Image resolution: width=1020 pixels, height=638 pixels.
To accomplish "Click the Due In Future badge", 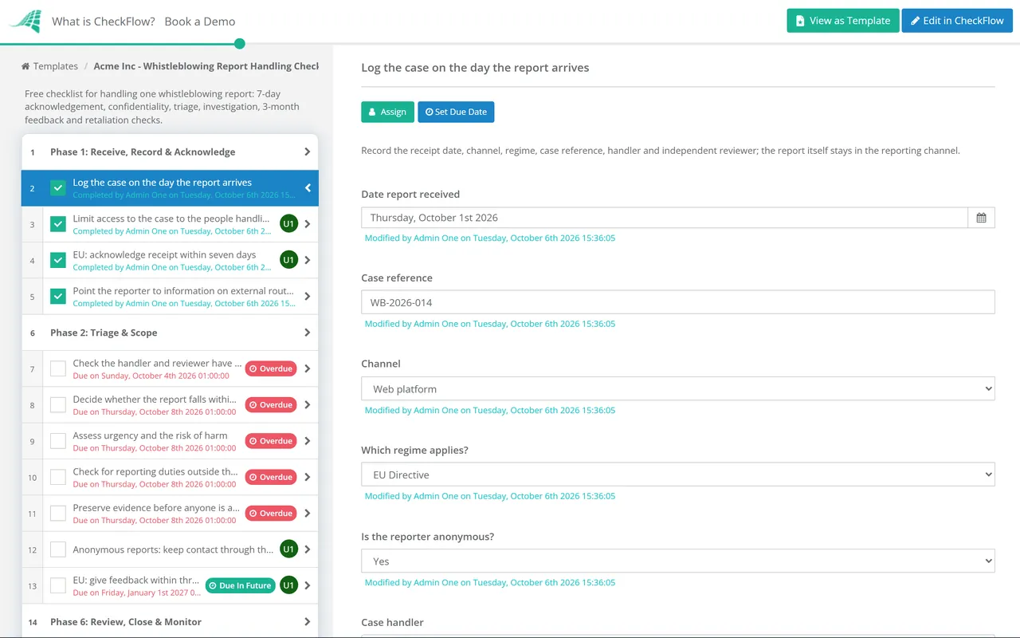I will click(240, 585).
